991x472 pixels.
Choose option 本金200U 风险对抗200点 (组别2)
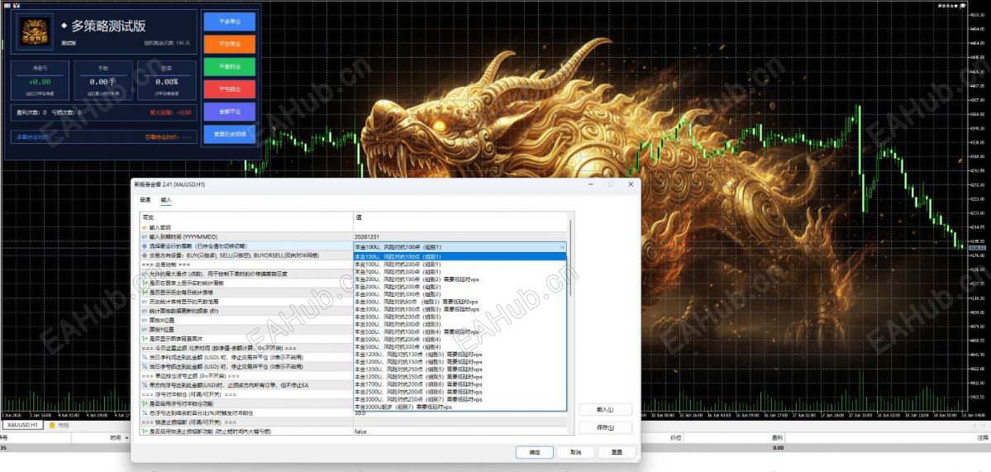(460, 287)
